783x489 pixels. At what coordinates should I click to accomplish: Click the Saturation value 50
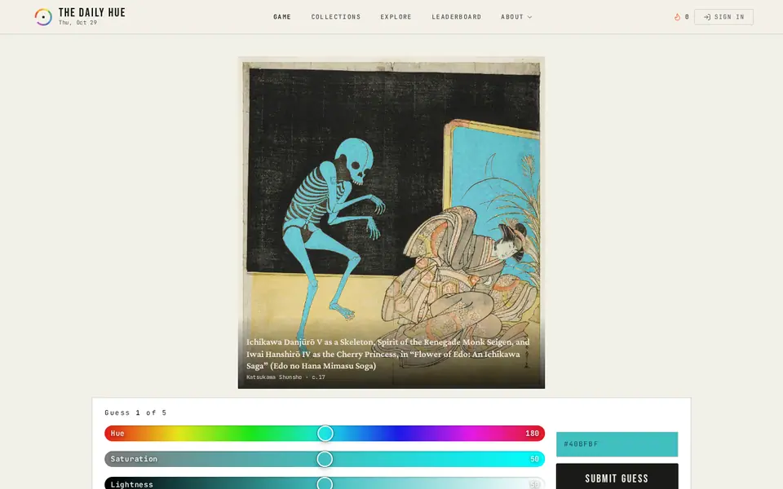[x=534, y=459]
